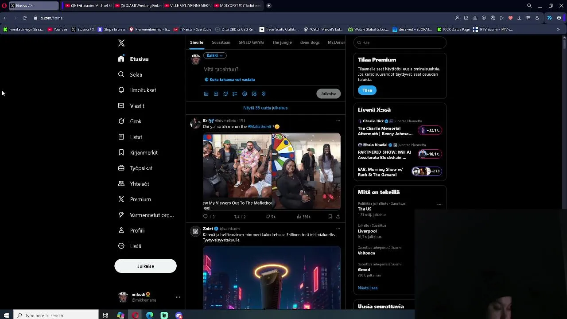Bookmark Bri's post

(x=330, y=217)
